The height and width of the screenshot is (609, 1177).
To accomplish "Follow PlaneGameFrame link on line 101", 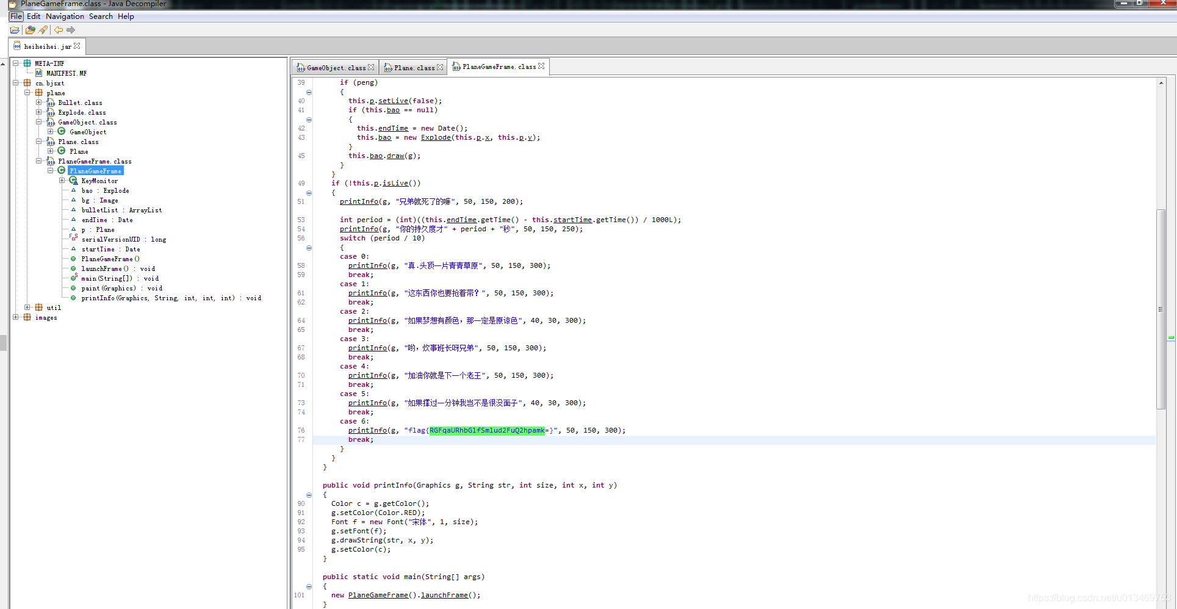I will (378, 595).
